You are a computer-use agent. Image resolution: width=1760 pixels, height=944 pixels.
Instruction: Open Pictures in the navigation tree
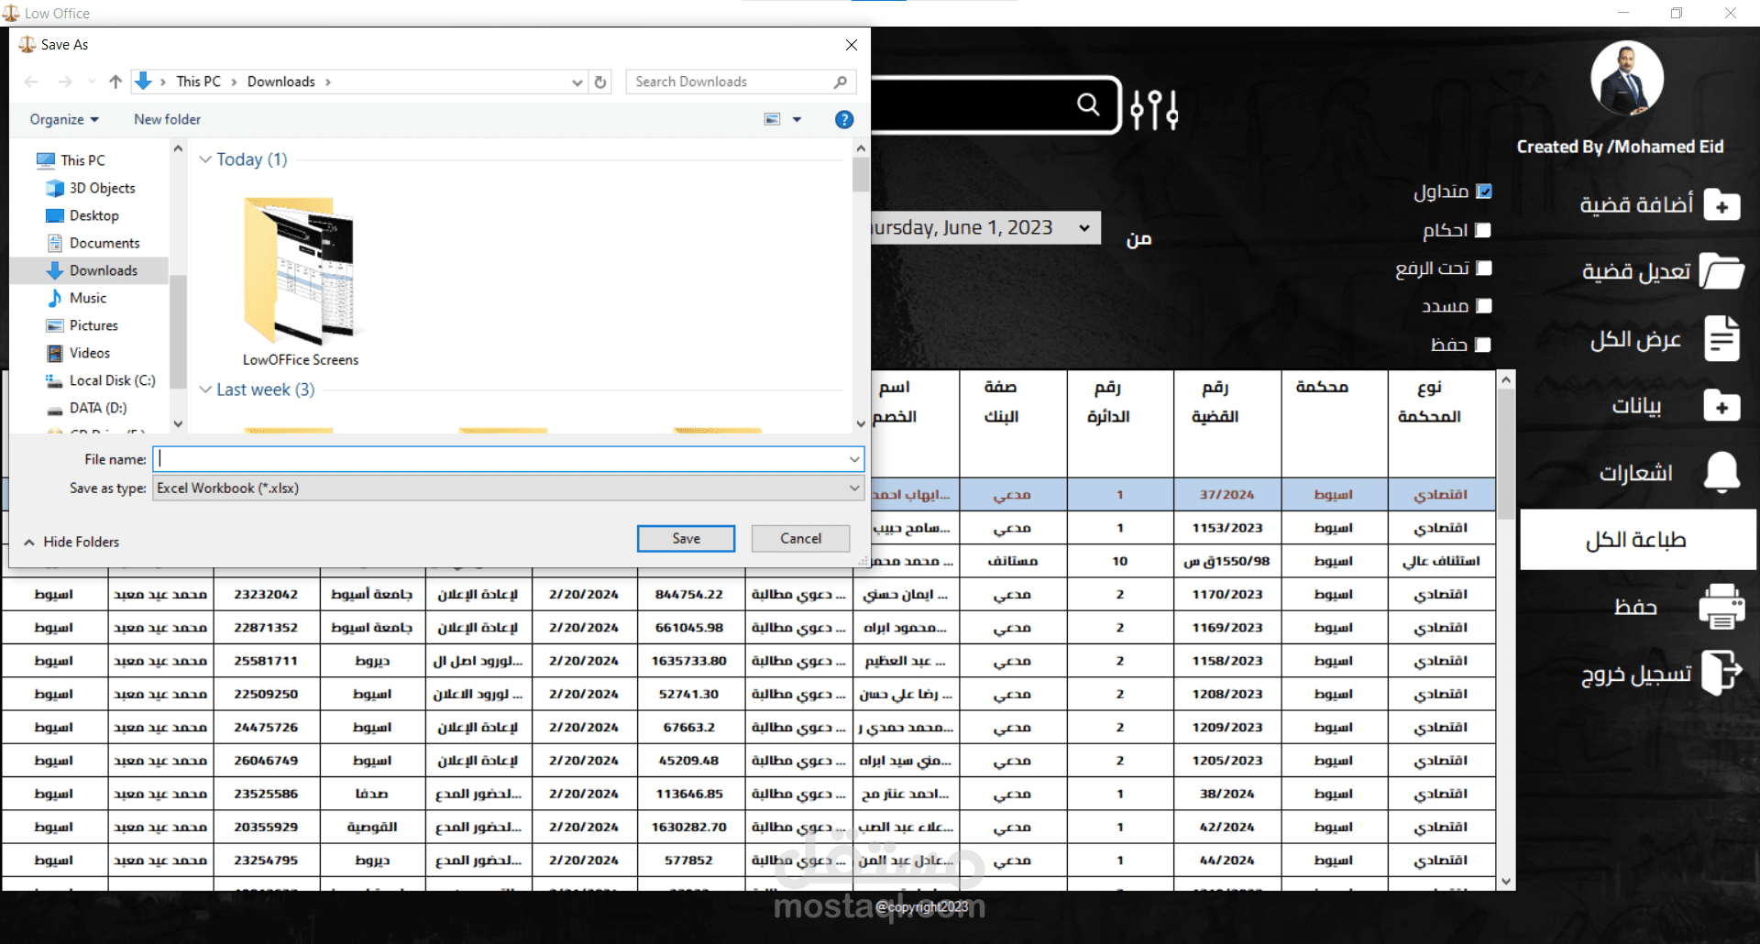(x=93, y=325)
